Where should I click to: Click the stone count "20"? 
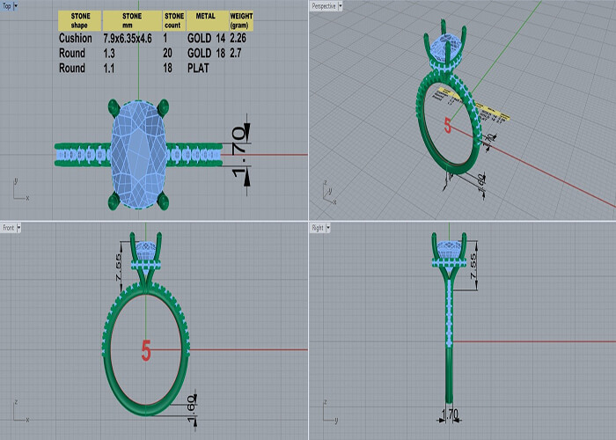[168, 53]
